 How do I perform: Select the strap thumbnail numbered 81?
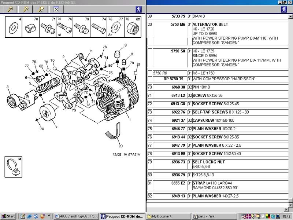tap(14, 167)
